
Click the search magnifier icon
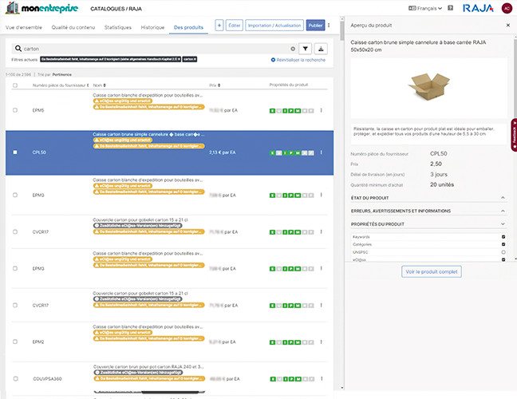[x=18, y=49]
